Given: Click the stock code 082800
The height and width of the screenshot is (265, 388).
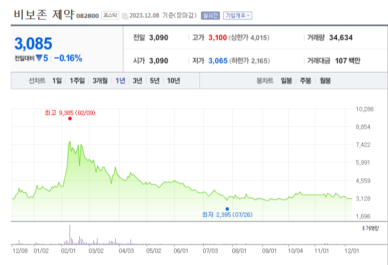Looking at the screenshot, I should [88, 16].
